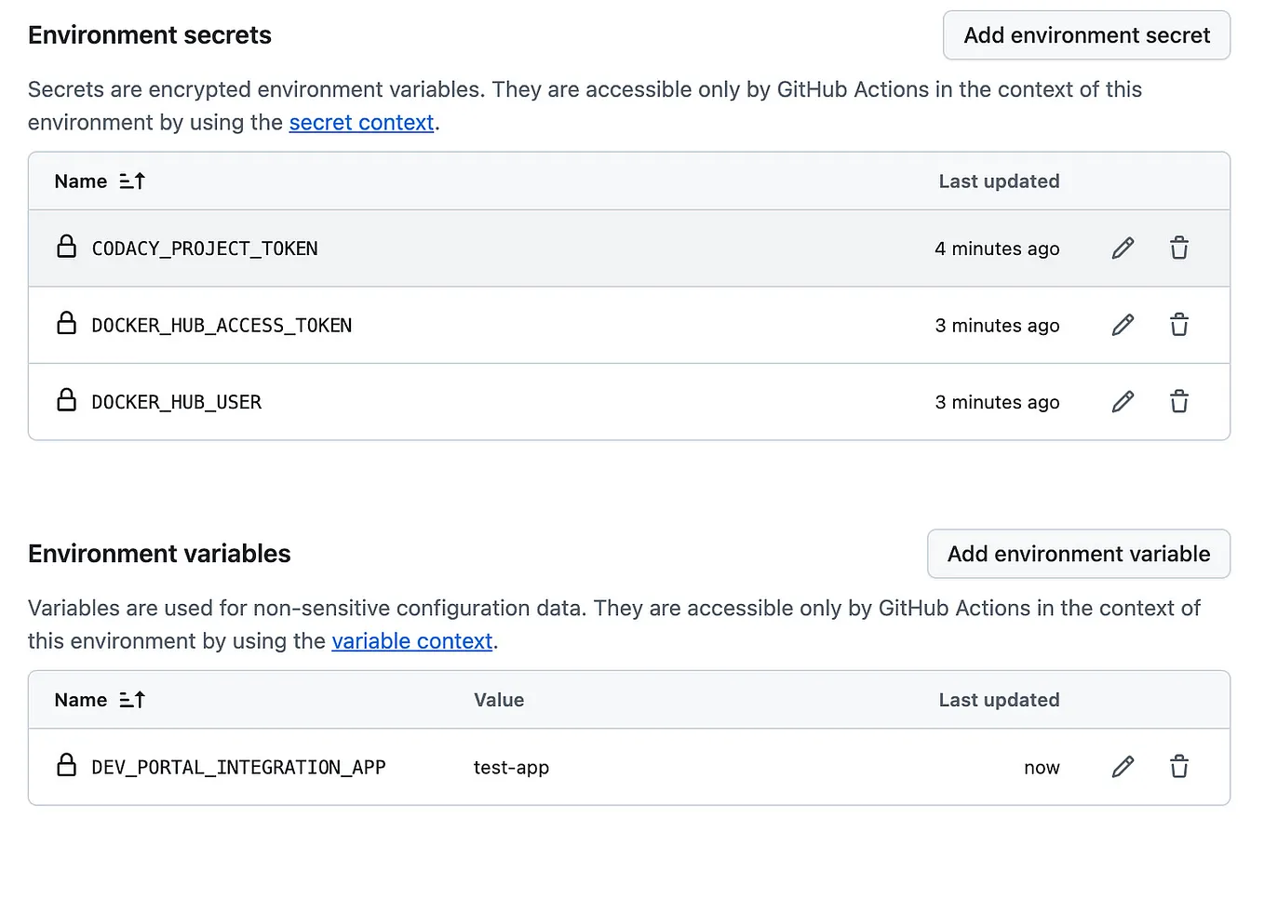This screenshot has width=1264, height=899.
Task: Open the variable context documentation link
Action: coord(411,641)
